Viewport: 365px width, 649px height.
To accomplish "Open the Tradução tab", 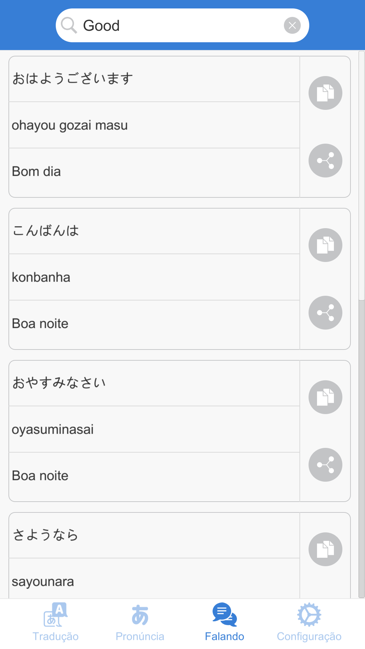I will [55, 623].
